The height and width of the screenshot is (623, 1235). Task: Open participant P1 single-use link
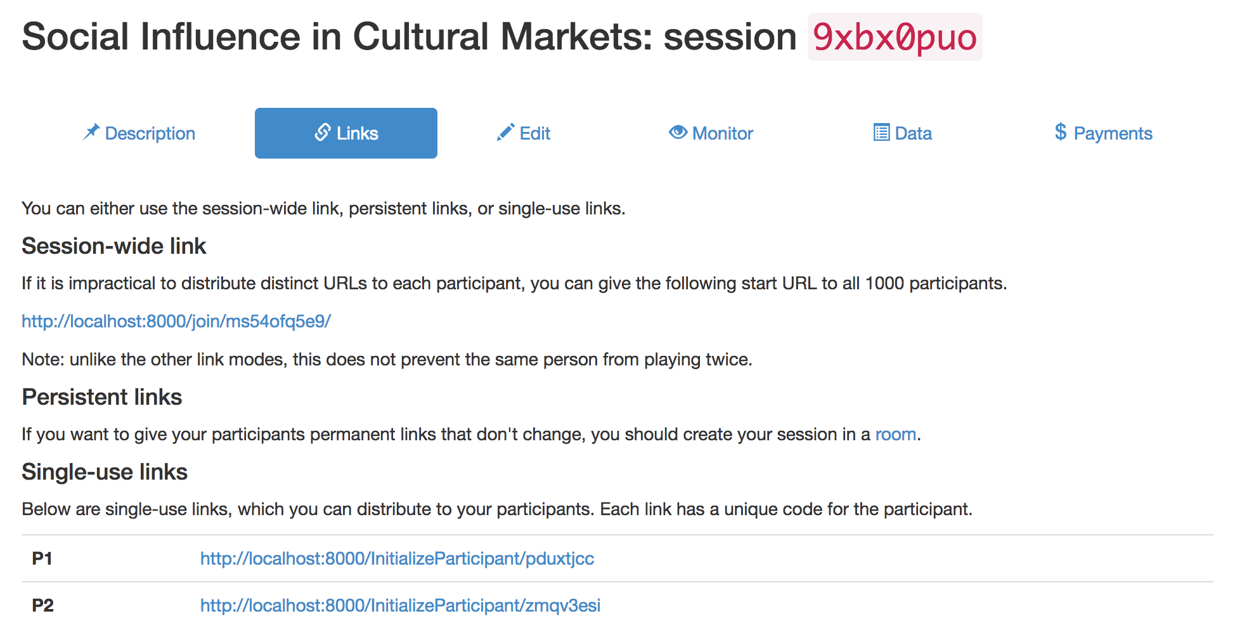coord(397,558)
